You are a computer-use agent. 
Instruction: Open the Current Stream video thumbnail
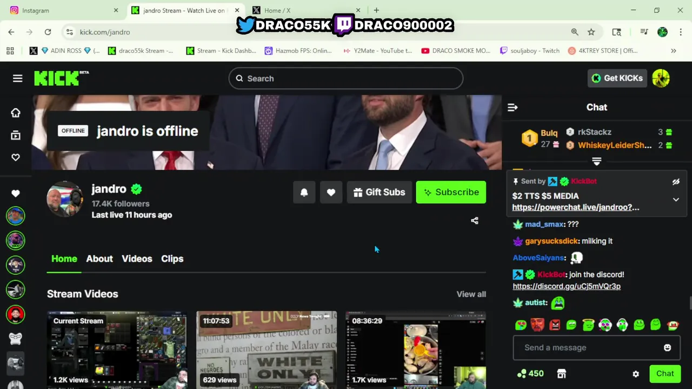(117, 350)
